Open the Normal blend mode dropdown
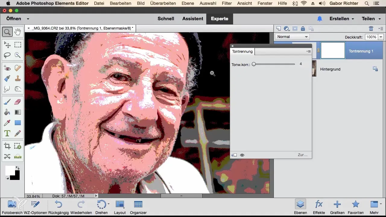The image size is (386, 217). pyautogui.click(x=293, y=37)
